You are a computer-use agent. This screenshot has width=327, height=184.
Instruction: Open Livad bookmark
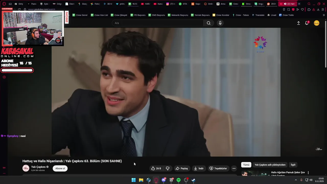(x=272, y=15)
